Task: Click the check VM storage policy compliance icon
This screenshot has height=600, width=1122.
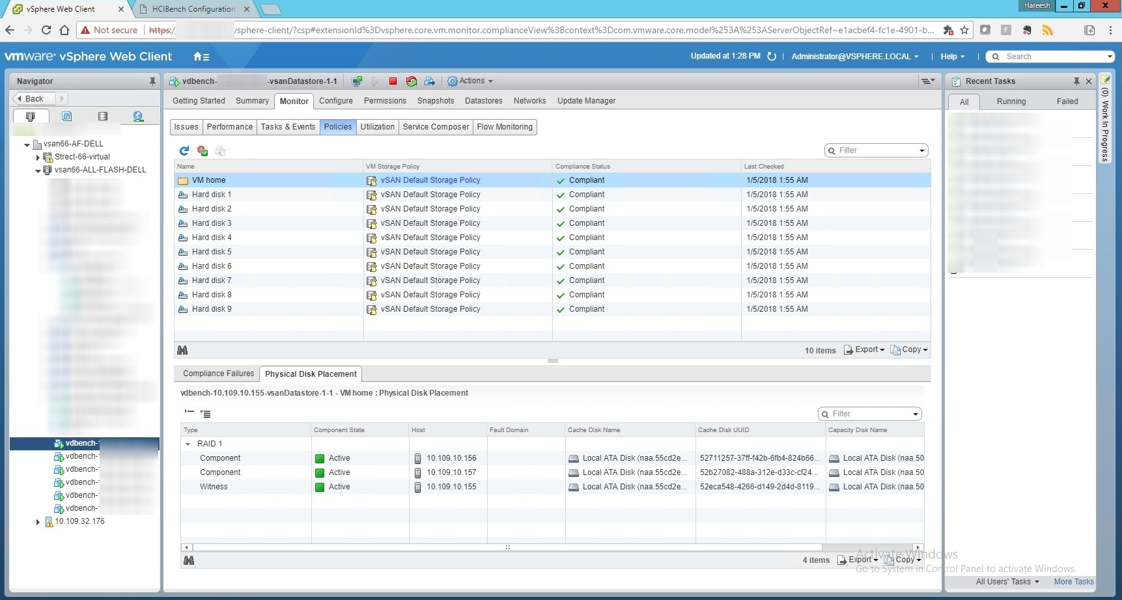Action: (203, 151)
